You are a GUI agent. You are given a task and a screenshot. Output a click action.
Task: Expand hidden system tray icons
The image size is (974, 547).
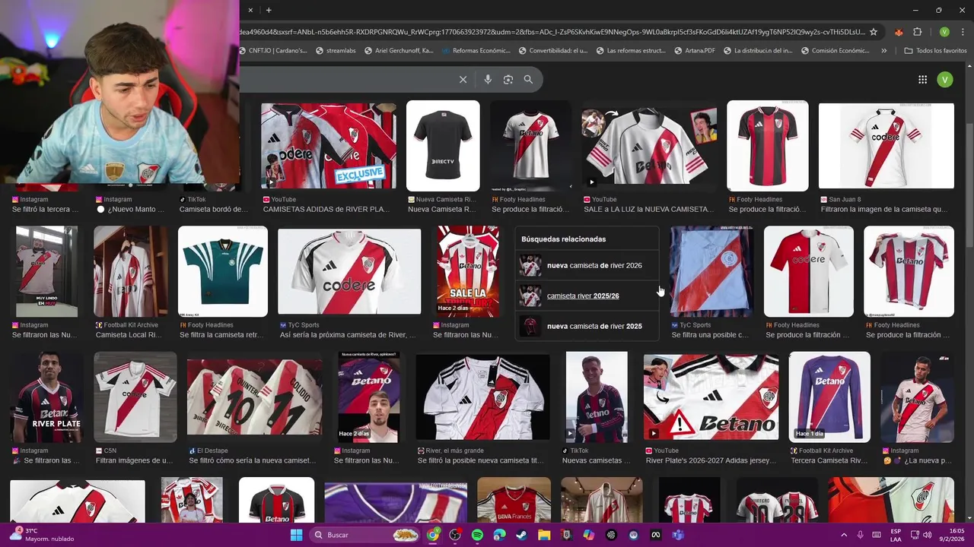coord(843,535)
